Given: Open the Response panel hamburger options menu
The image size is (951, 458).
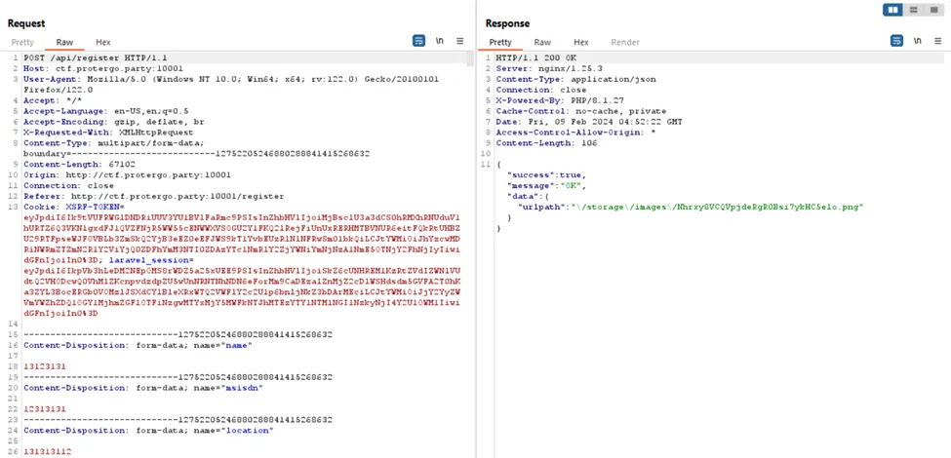Looking at the screenshot, I should coord(937,41).
